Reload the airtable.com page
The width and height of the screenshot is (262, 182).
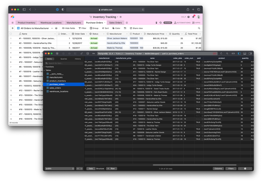coord(143,10)
